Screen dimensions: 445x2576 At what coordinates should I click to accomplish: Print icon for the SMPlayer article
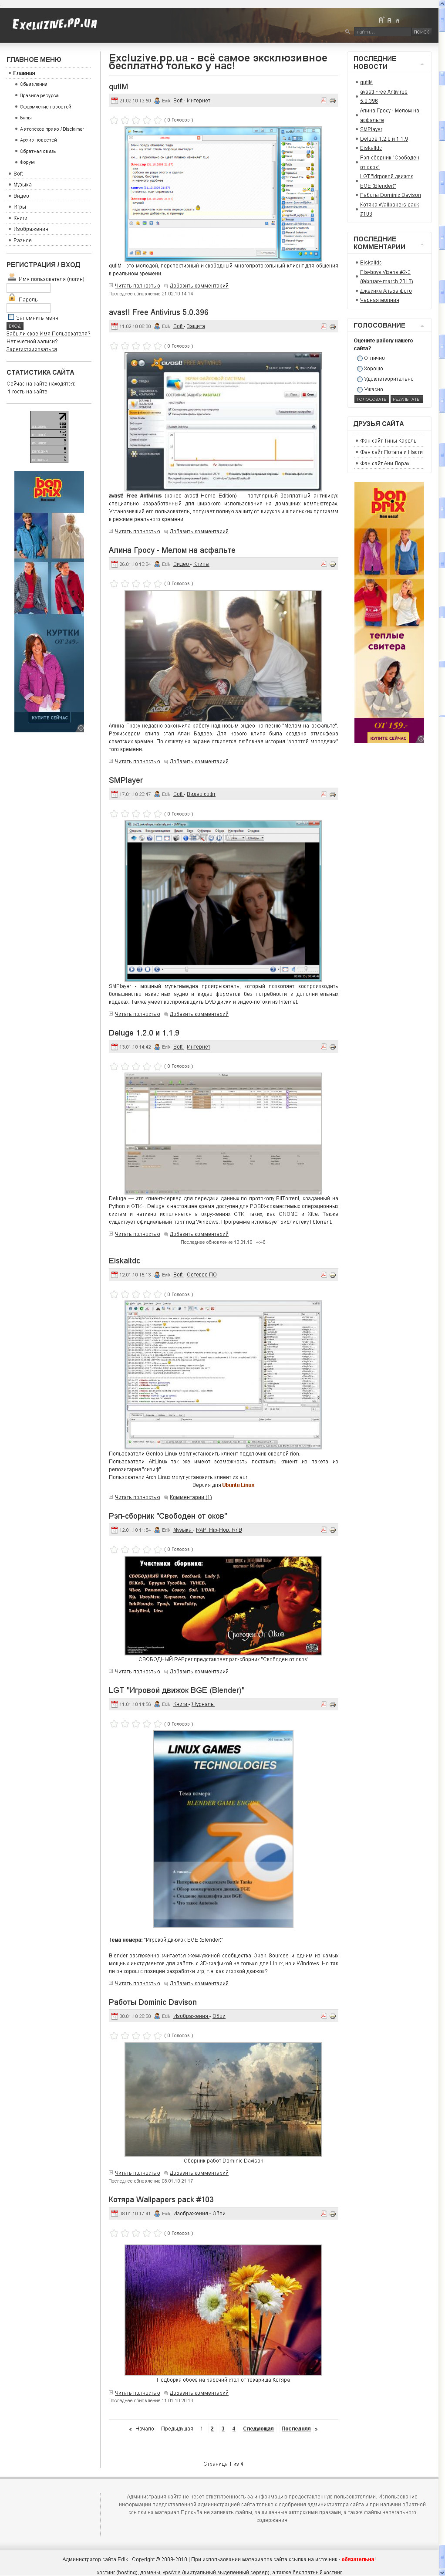coord(333,794)
